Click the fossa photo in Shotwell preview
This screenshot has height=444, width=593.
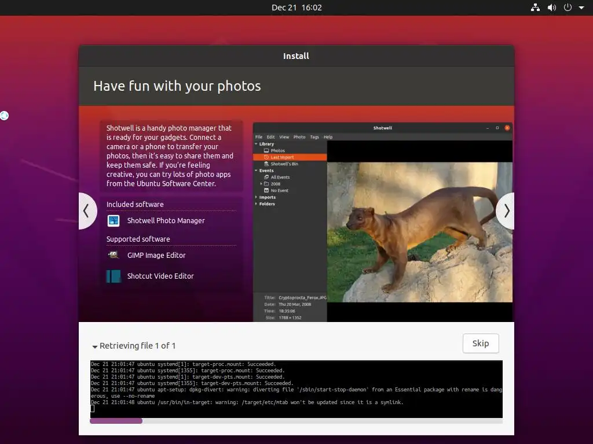click(420, 232)
